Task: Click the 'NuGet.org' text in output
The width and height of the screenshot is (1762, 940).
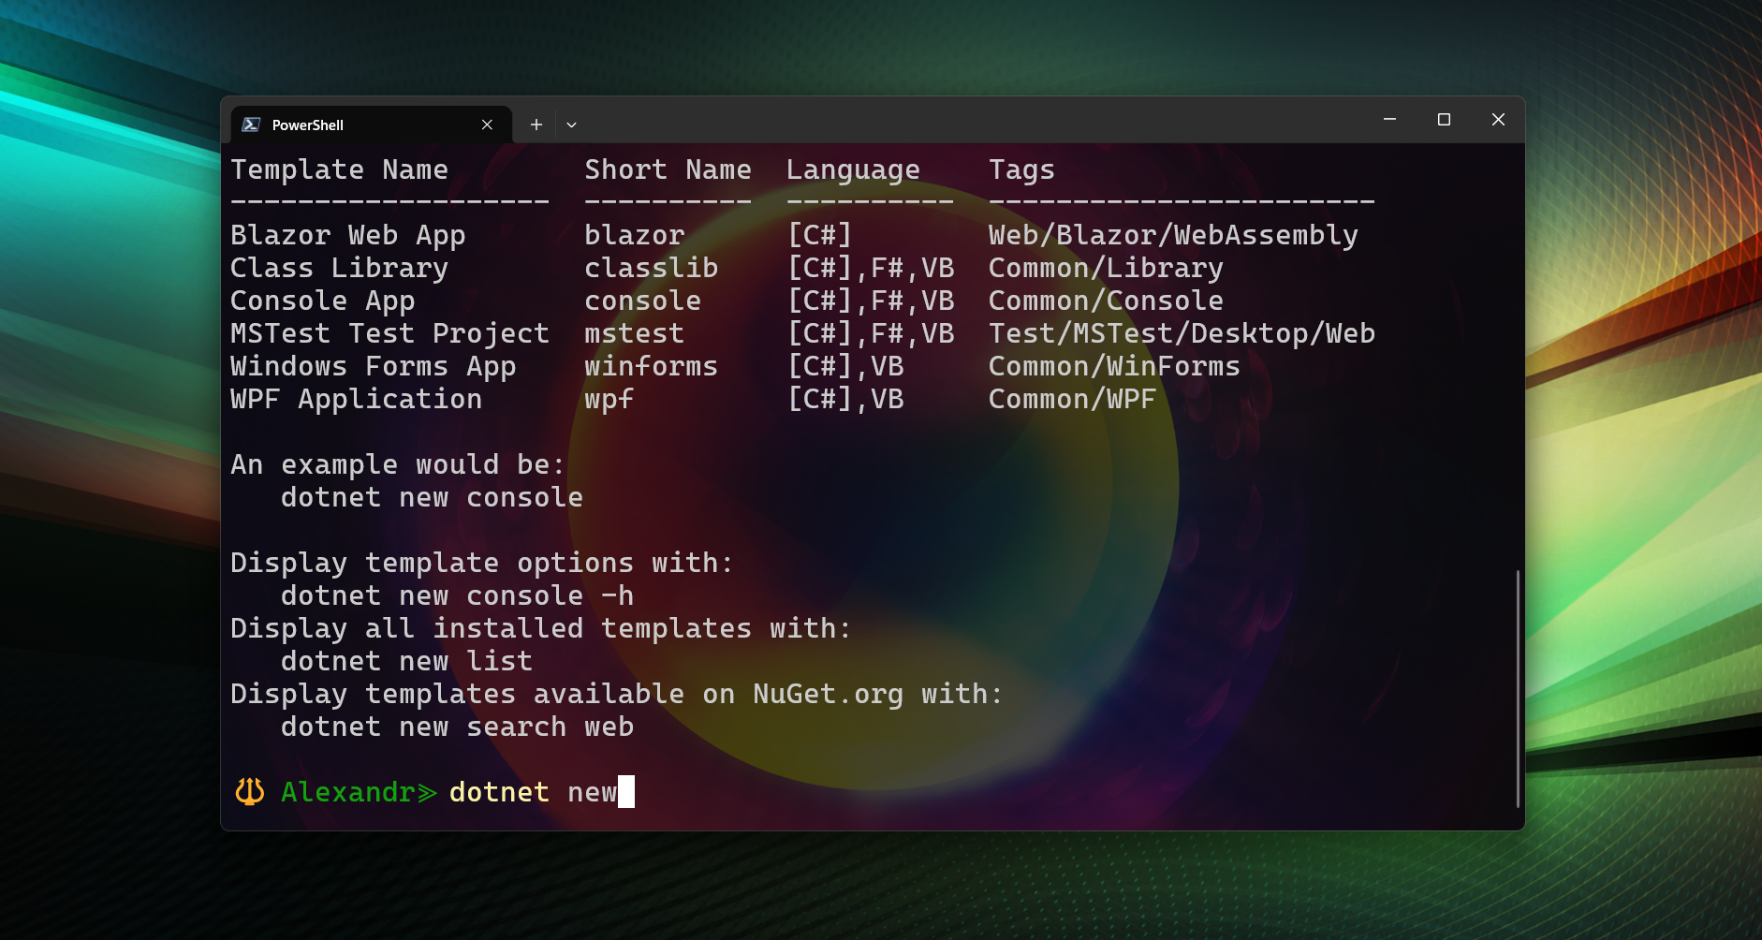Action: tap(828, 694)
